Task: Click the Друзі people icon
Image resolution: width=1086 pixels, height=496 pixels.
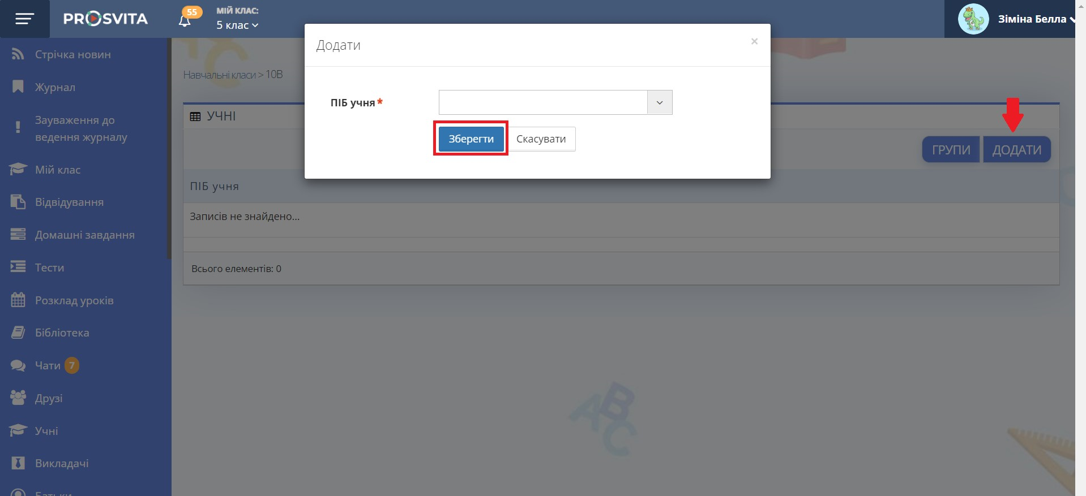Action: [x=18, y=398]
